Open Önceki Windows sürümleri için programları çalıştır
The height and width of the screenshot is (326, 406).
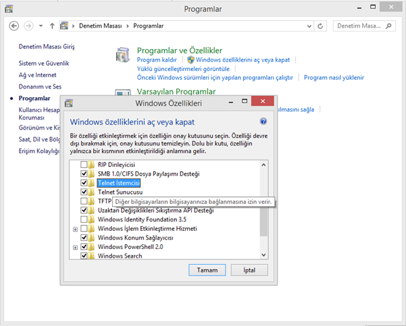pyautogui.click(x=215, y=78)
